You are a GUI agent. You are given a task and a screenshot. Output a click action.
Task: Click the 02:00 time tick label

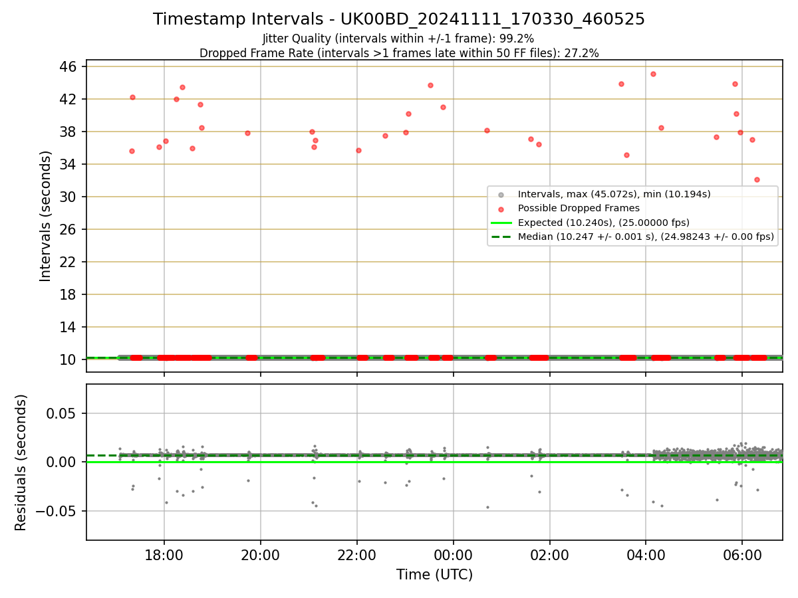549,555
